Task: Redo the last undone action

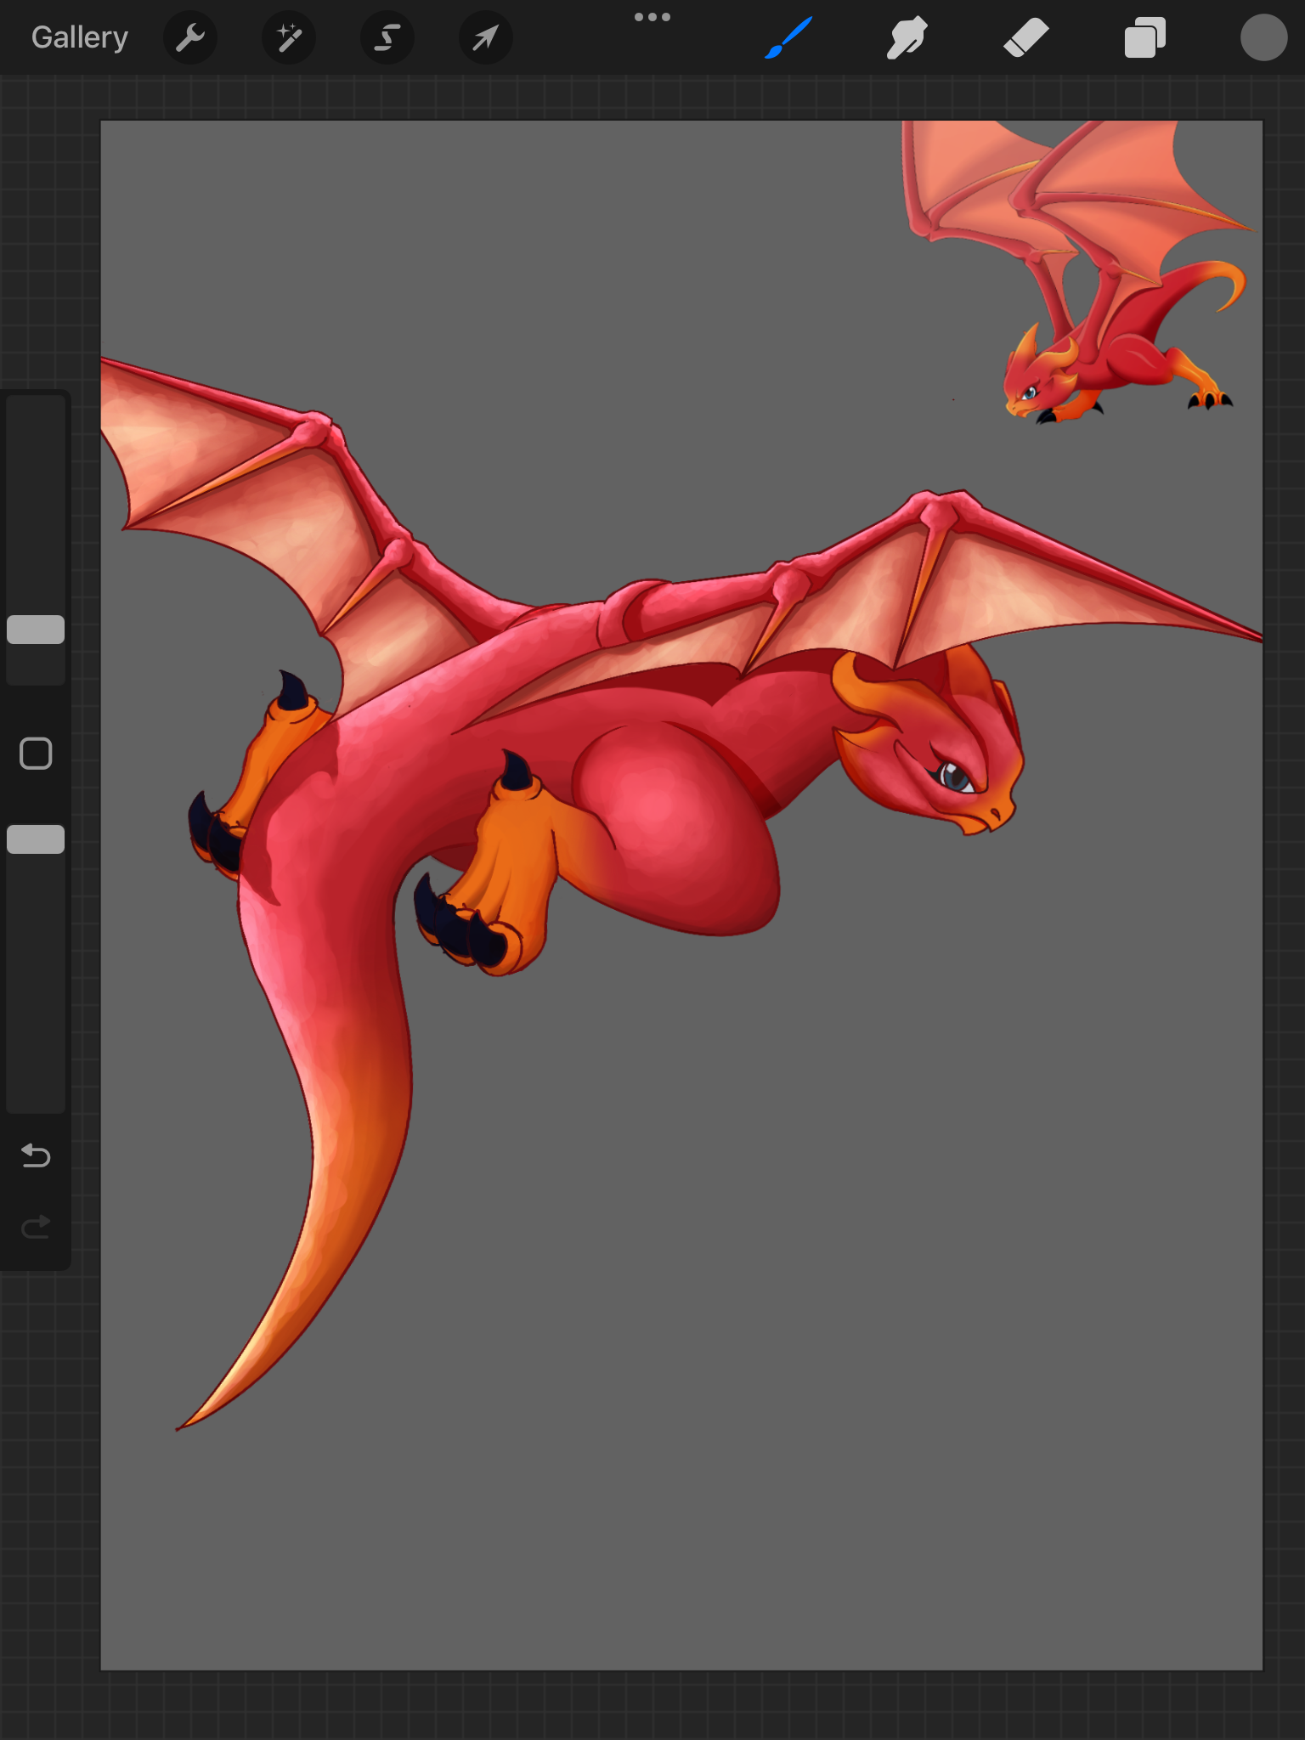Action: pyautogui.click(x=36, y=1227)
